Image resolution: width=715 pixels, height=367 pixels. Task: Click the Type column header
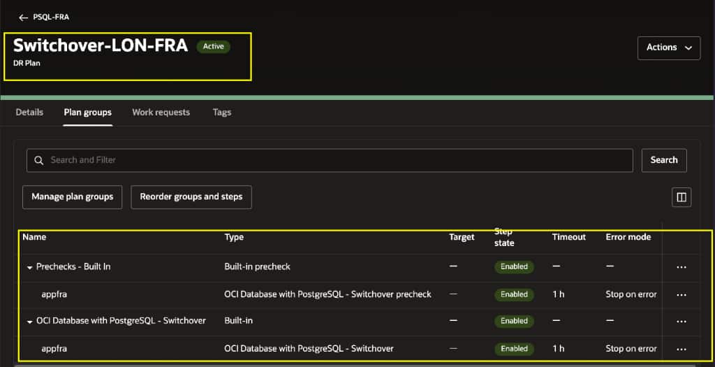pos(234,237)
